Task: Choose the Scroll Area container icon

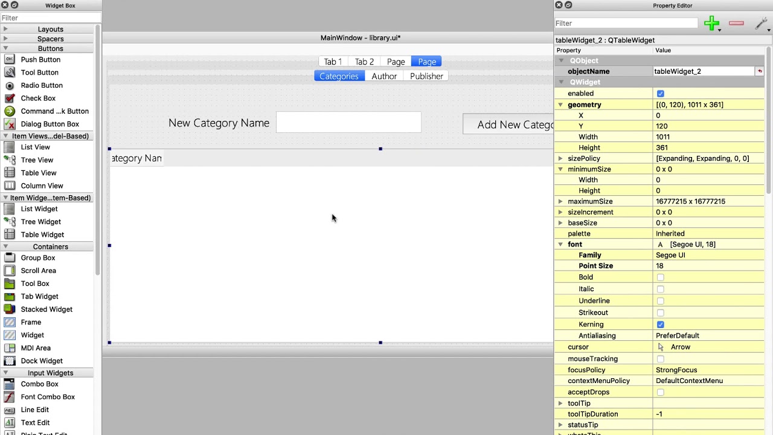Action: pyautogui.click(x=10, y=271)
